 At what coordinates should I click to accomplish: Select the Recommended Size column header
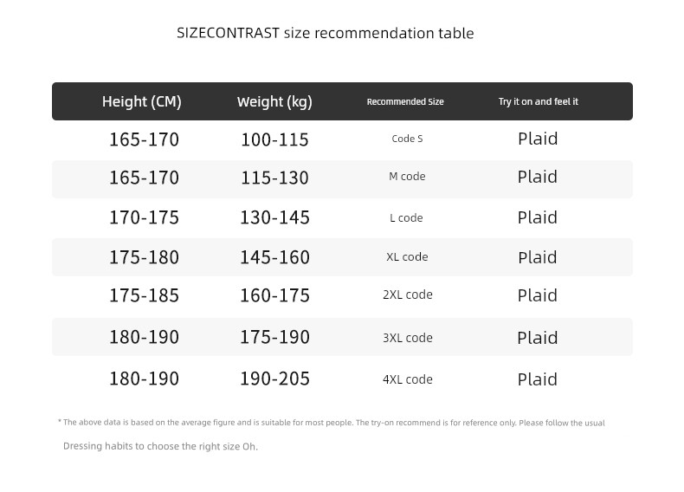pos(405,101)
